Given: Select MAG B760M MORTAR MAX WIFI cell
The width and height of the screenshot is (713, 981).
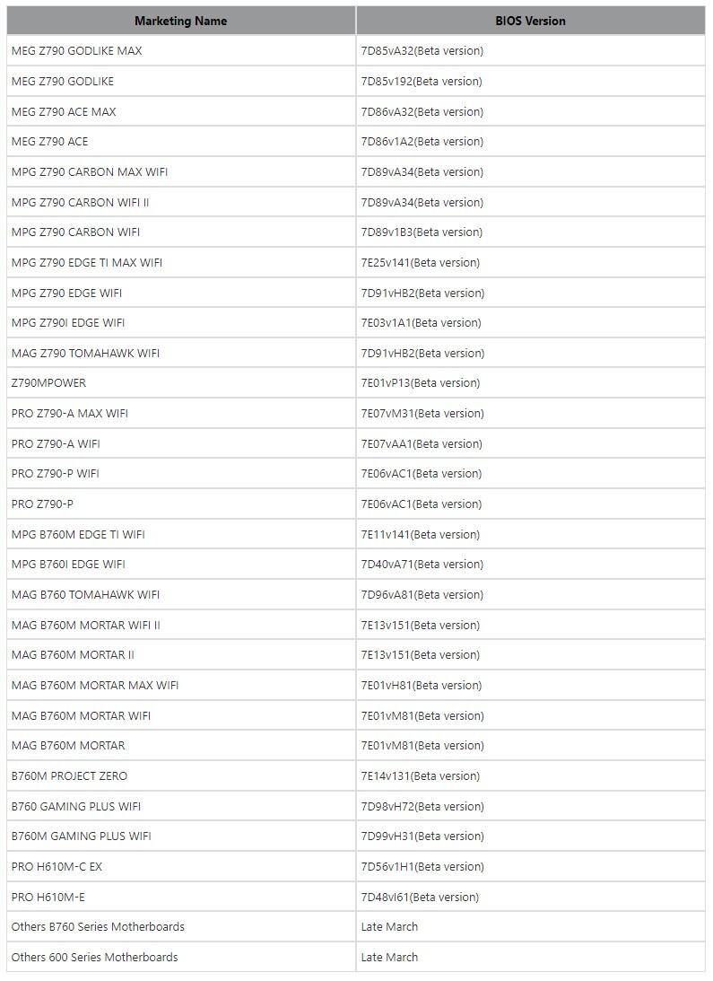Looking at the screenshot, I should click(x=181, y=685).
